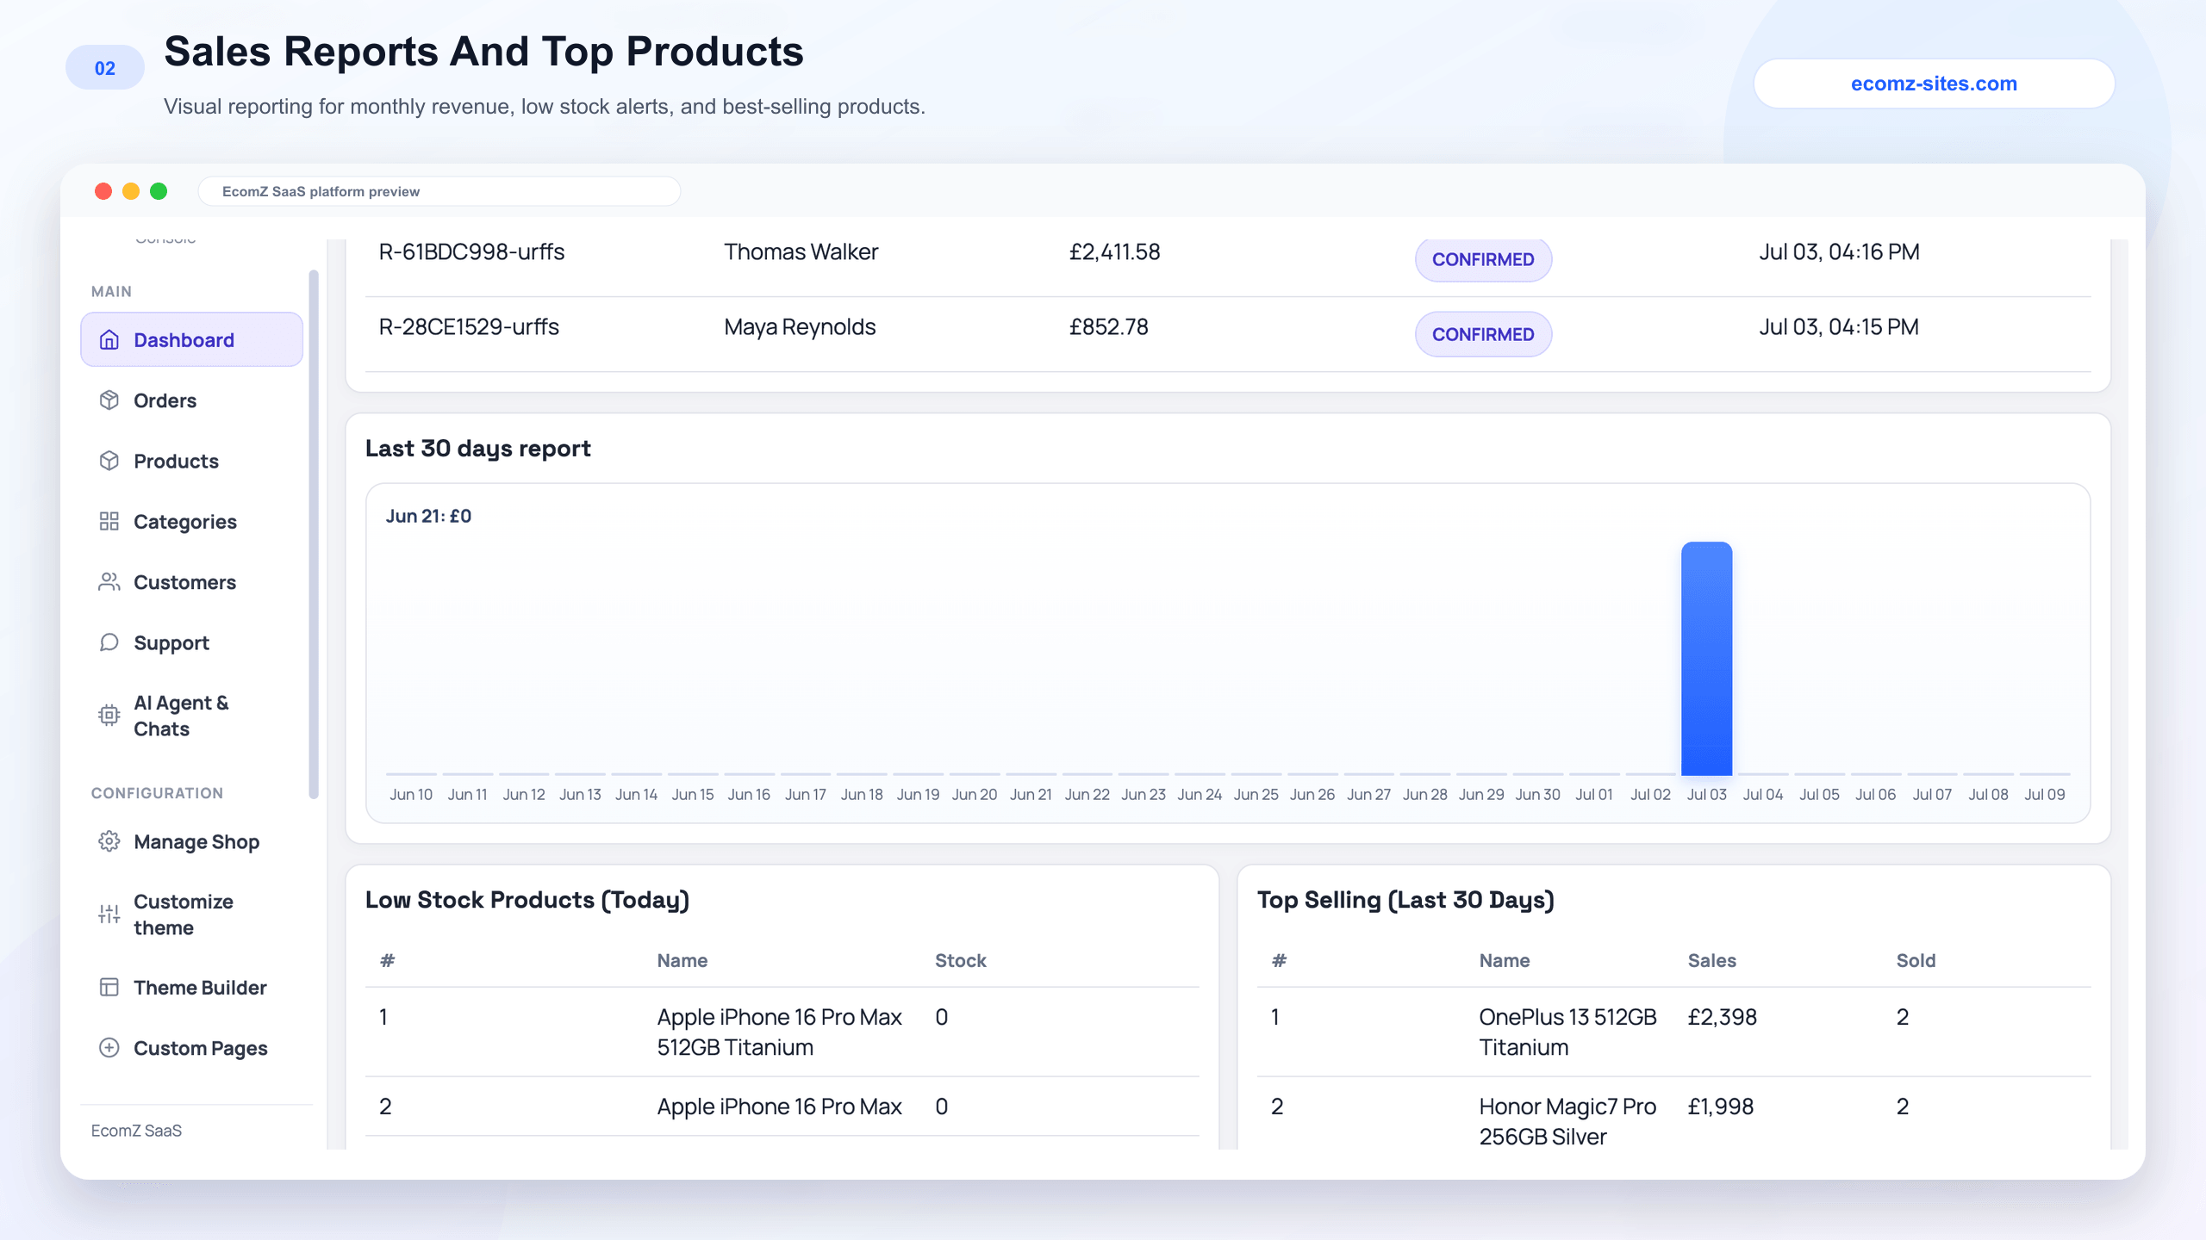Click the Last 30 days report heading
Image resolution: width=2206 pixels, height=1240 pixels.
point(477,449)
